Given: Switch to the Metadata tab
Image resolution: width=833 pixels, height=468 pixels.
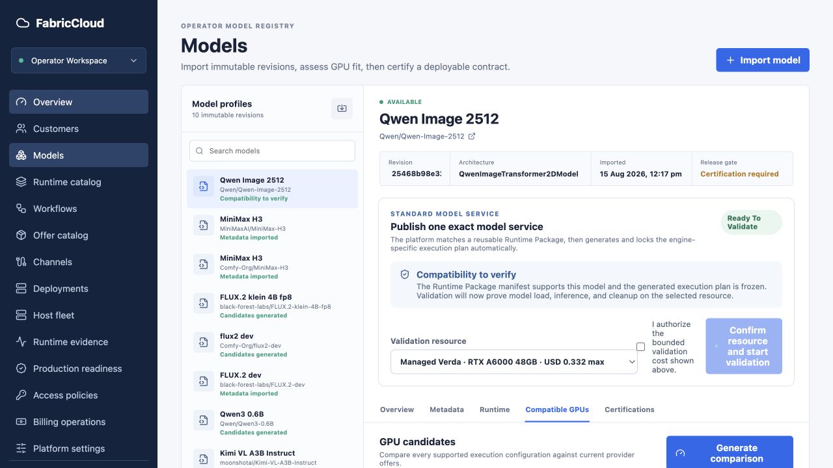Looking at the screenshot, I should coord(446,409).
